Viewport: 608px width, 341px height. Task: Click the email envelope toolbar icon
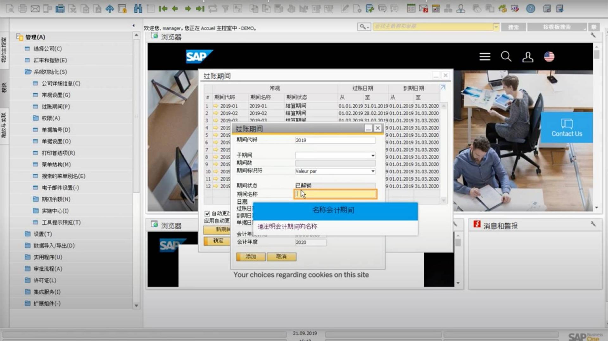35,9
